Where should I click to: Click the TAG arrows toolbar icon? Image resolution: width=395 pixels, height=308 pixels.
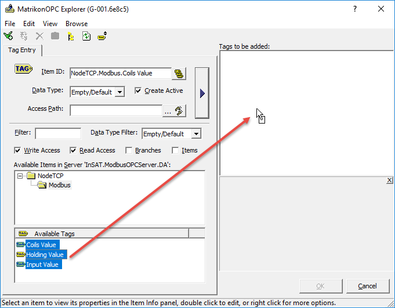[x=102, y=36]
